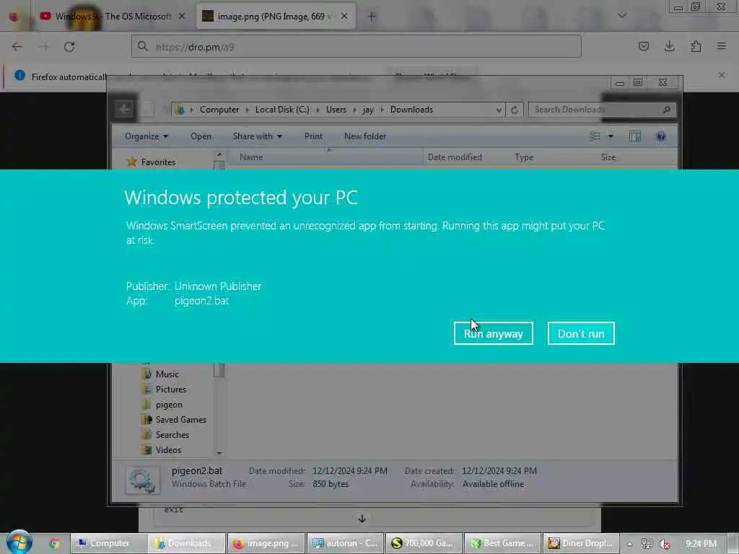Open the Diner Drop taskbar item

pos(581,543)
